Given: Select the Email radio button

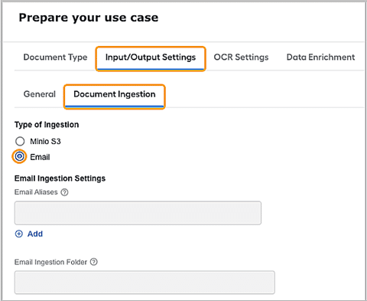Looking at the screenshot, I should (x=20, y=156).
